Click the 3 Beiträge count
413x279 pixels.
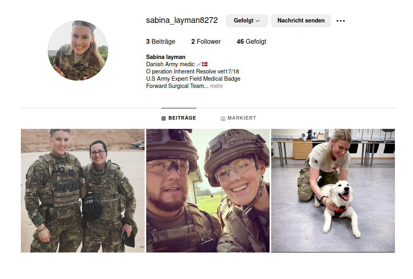(160, 42)
